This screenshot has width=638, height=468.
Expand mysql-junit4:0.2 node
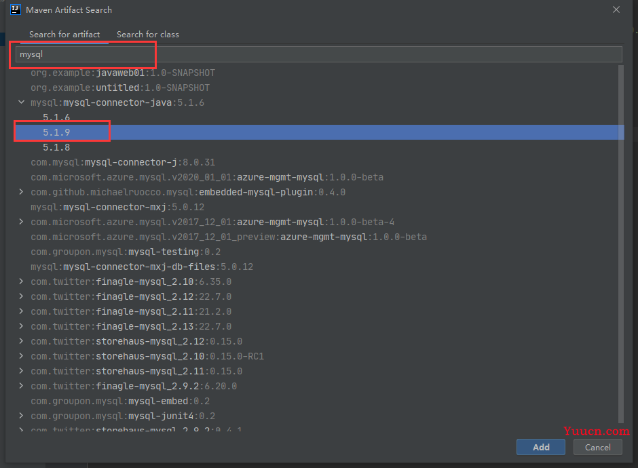[x=21, y=416]
